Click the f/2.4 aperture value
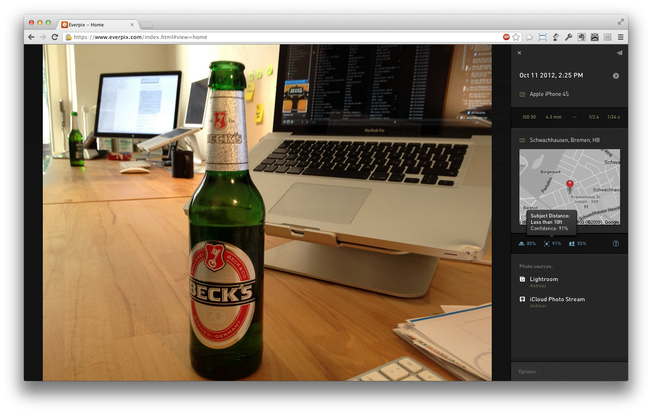This screenshot has height=414, width=652. pyautogui.click(x=594, y=117)
